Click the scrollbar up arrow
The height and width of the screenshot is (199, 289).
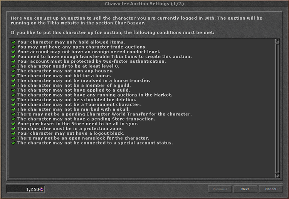pos(277,41)
